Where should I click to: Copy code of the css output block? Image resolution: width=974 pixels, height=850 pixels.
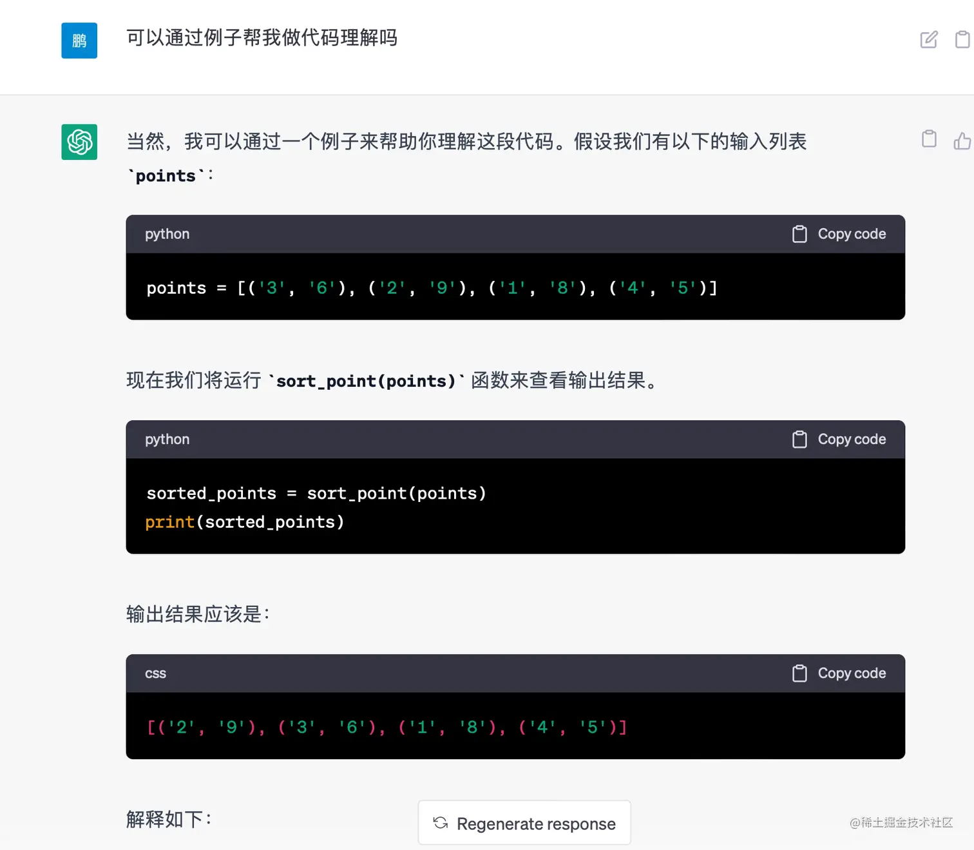(839, 673)
